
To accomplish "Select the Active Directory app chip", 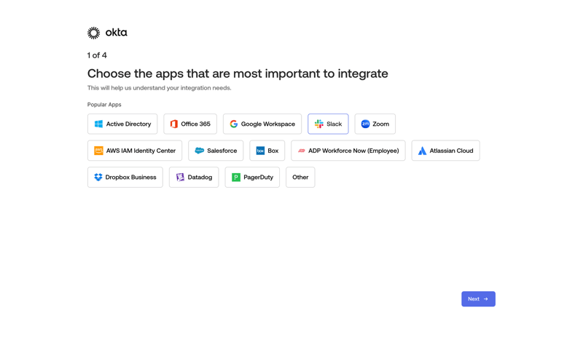I will pos(122,124).
